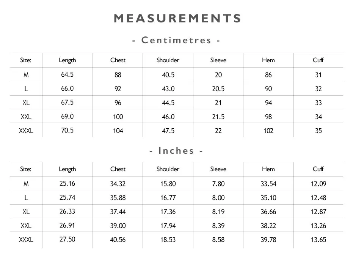Viewport: 353px width, 257px height.
Task: Select the 8.58 sleeve value for XXXL
Action: pos(218,240)
